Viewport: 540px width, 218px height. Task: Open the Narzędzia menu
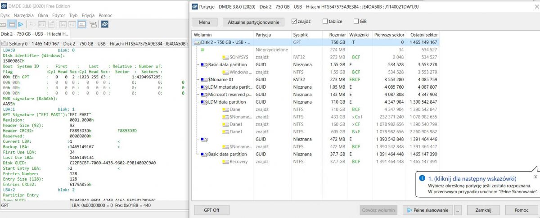tap(23, 15)
